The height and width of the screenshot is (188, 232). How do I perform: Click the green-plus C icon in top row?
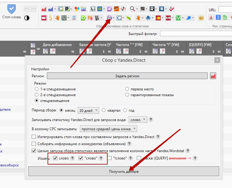point(61,9)
